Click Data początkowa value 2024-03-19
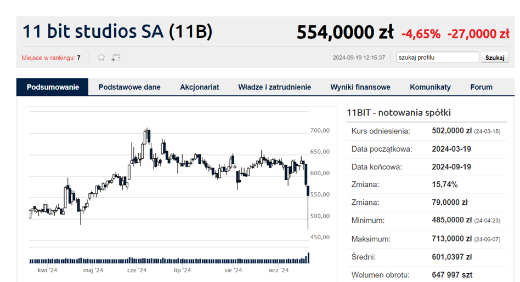This screenshot has width=520, height=282. point(451,149)
